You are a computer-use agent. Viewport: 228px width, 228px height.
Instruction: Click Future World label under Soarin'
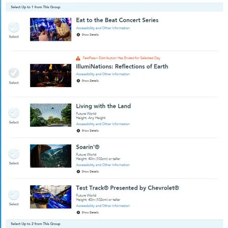[x=86, y=154]
